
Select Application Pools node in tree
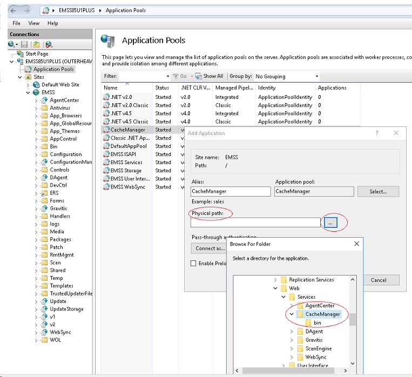(x=53, y=69)
